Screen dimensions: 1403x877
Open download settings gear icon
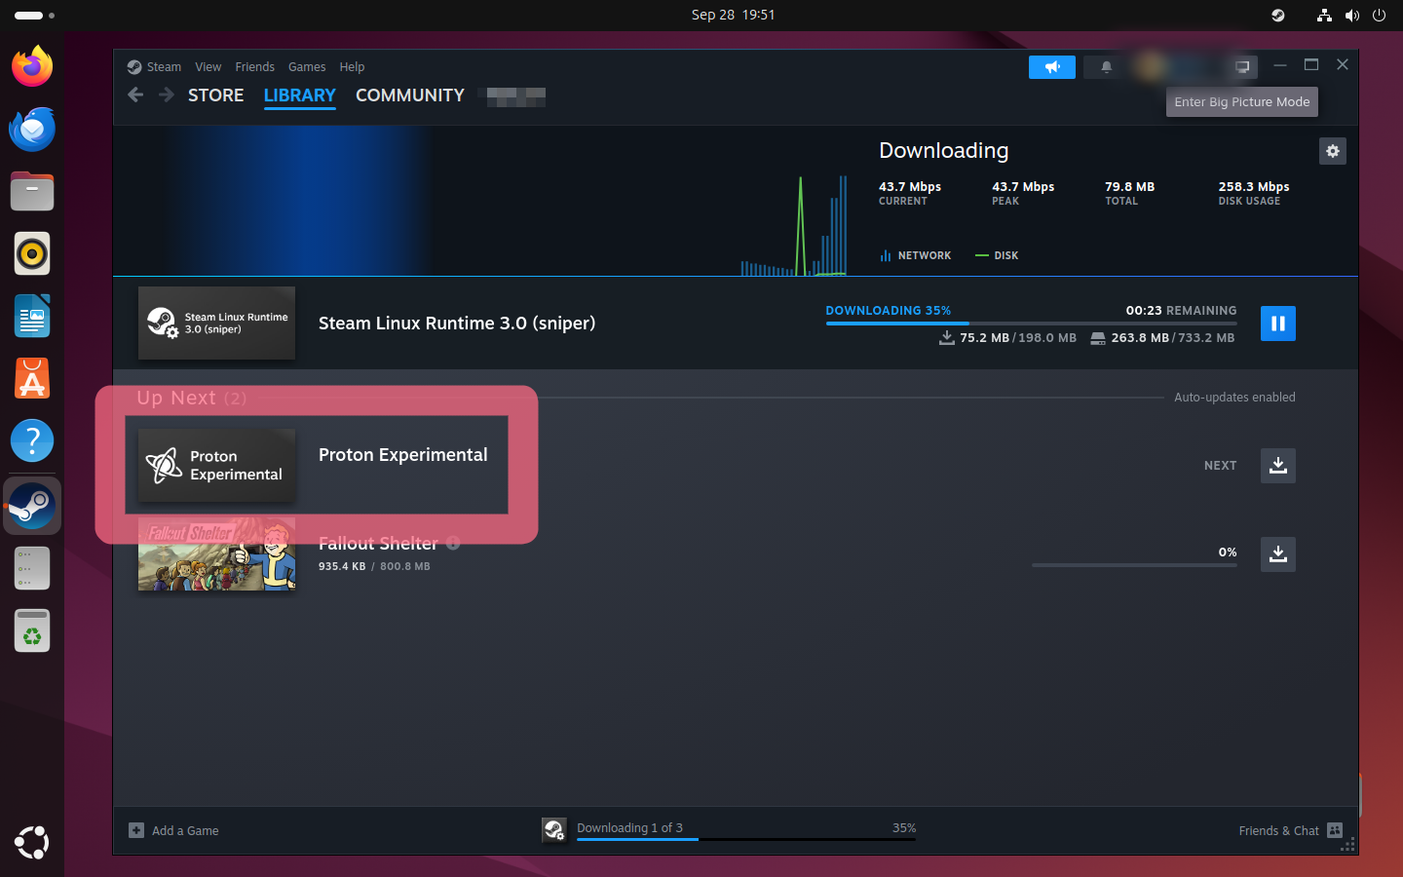[x=1332, y=151]
